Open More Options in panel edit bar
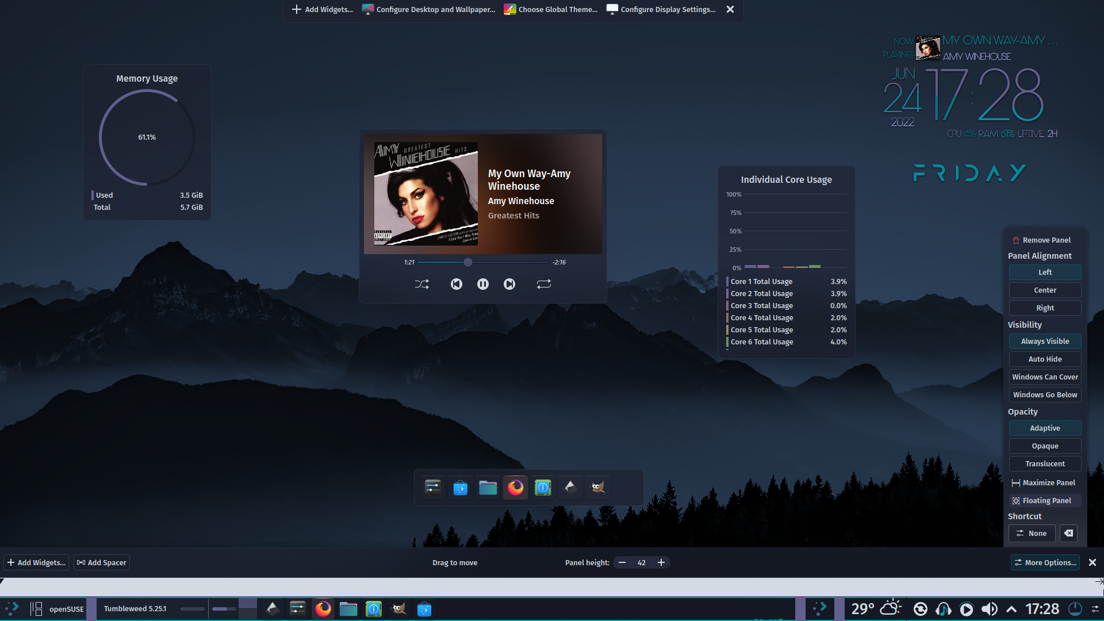 [1045, 563]
